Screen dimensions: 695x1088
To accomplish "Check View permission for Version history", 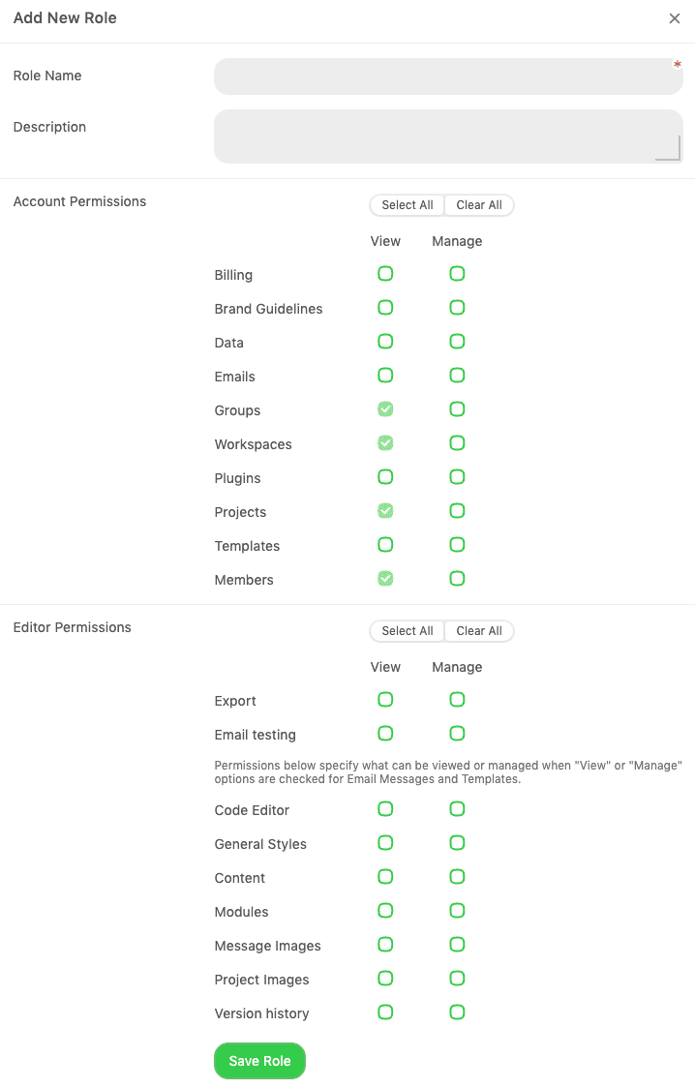I will click(385, 1012).
